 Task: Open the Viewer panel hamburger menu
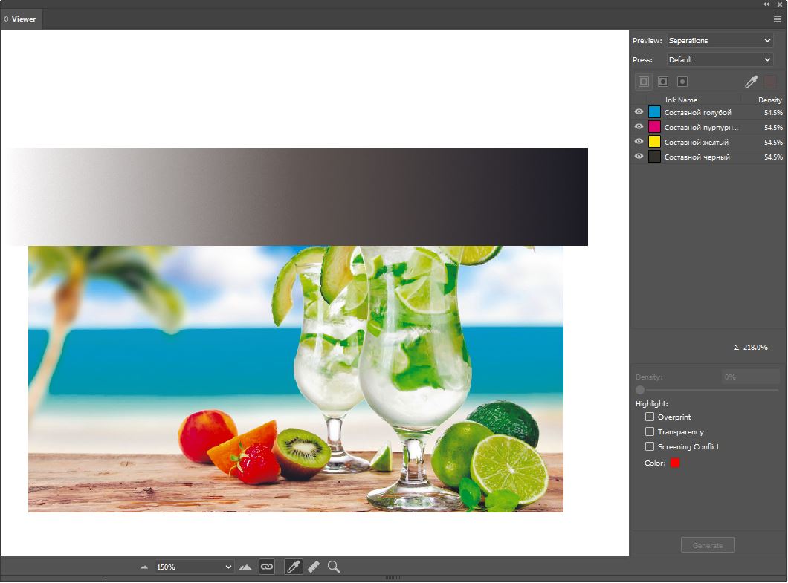pos(778,19)
